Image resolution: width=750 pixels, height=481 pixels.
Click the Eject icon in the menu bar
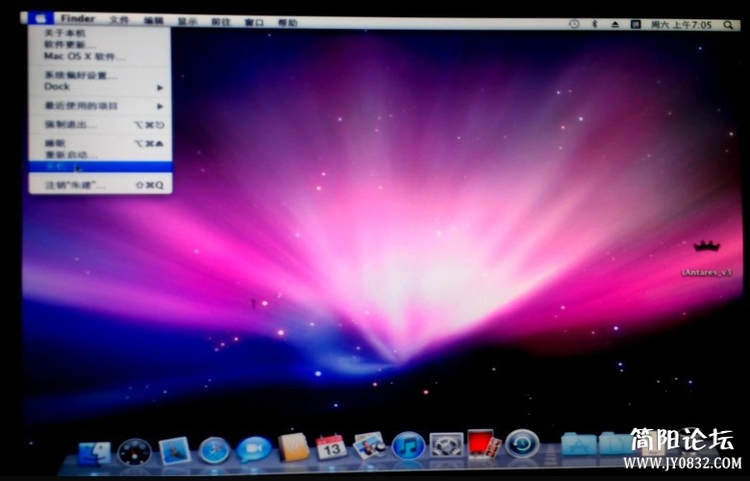[x=615, y=24]
